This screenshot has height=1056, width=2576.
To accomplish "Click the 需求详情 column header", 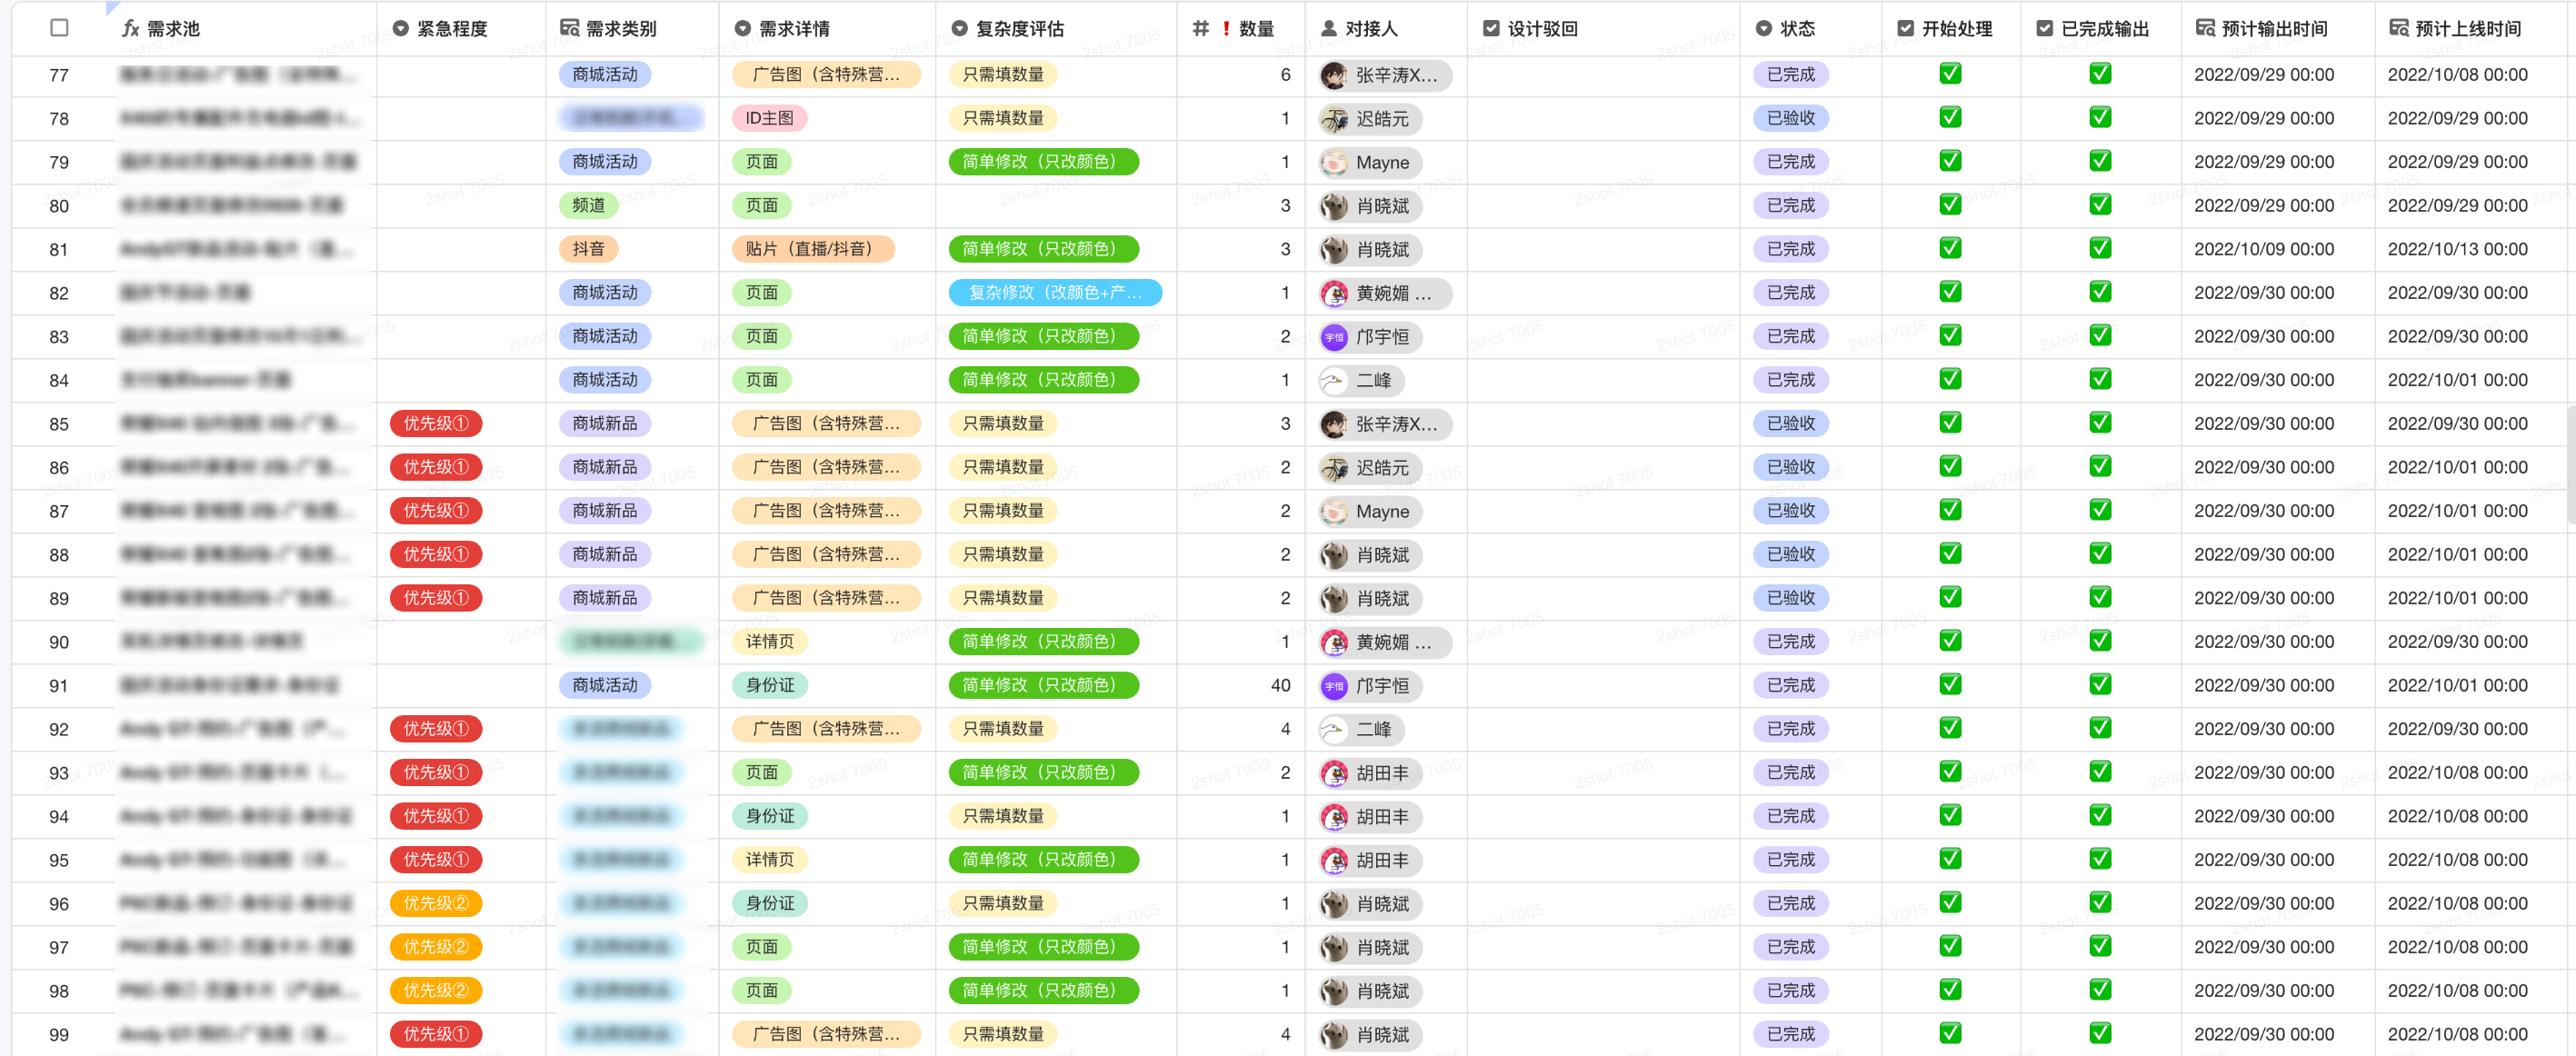I will pyautogui.click(x=794, y=28).
